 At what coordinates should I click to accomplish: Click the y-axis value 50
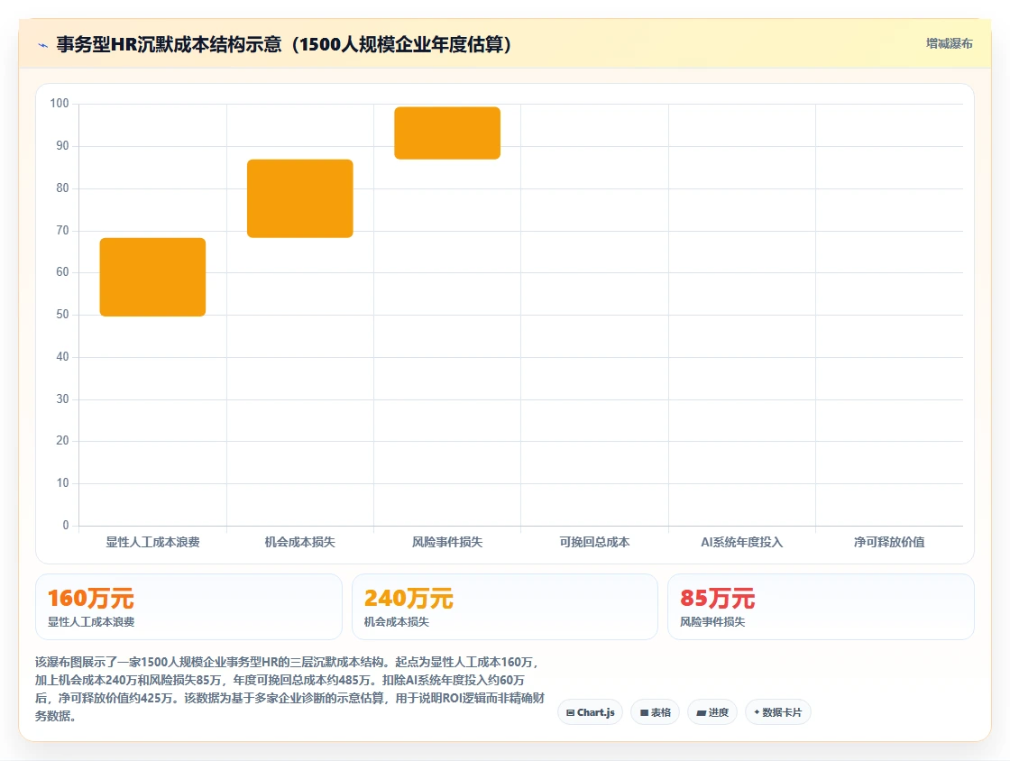tap(62, 314)
